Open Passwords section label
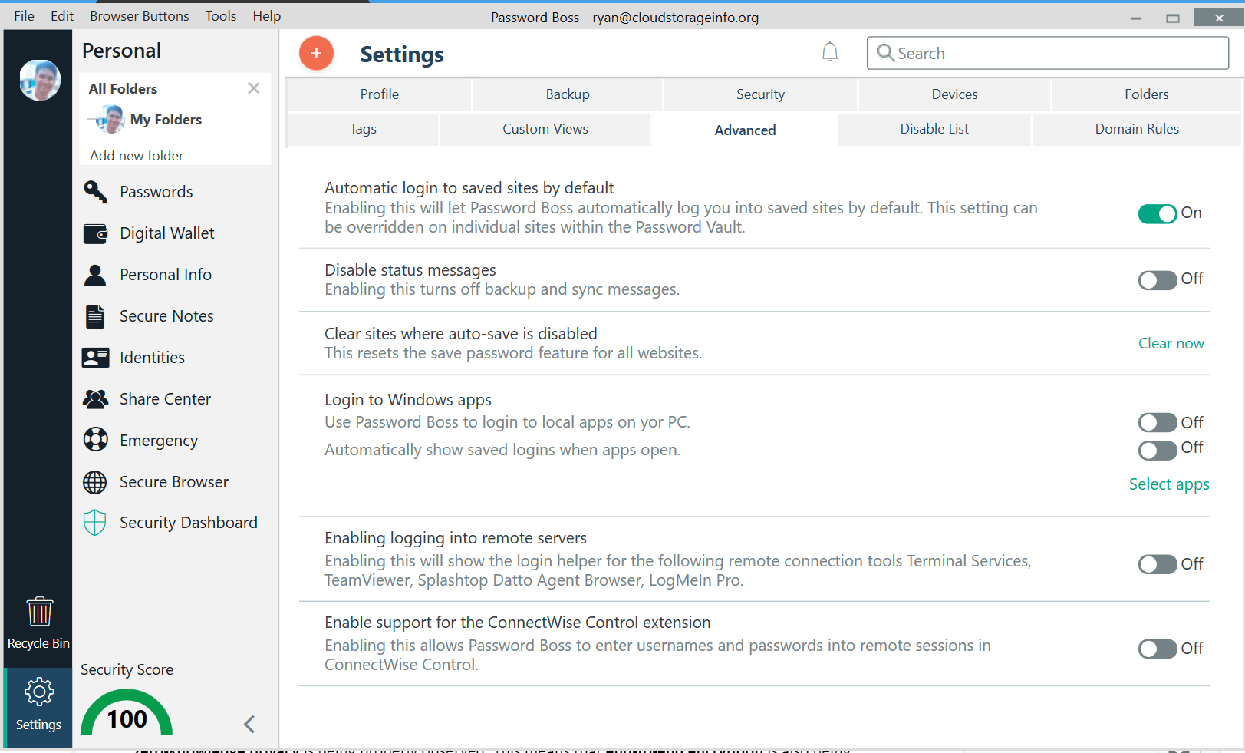Image resolution: width=1245 pixels, height=753 pixels. pos(156,192)
